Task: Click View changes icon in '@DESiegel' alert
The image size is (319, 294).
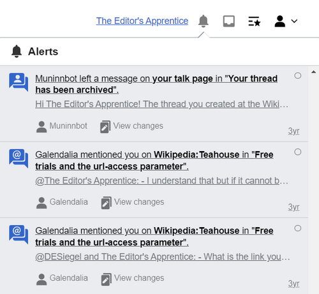Action: pos(106,279)
